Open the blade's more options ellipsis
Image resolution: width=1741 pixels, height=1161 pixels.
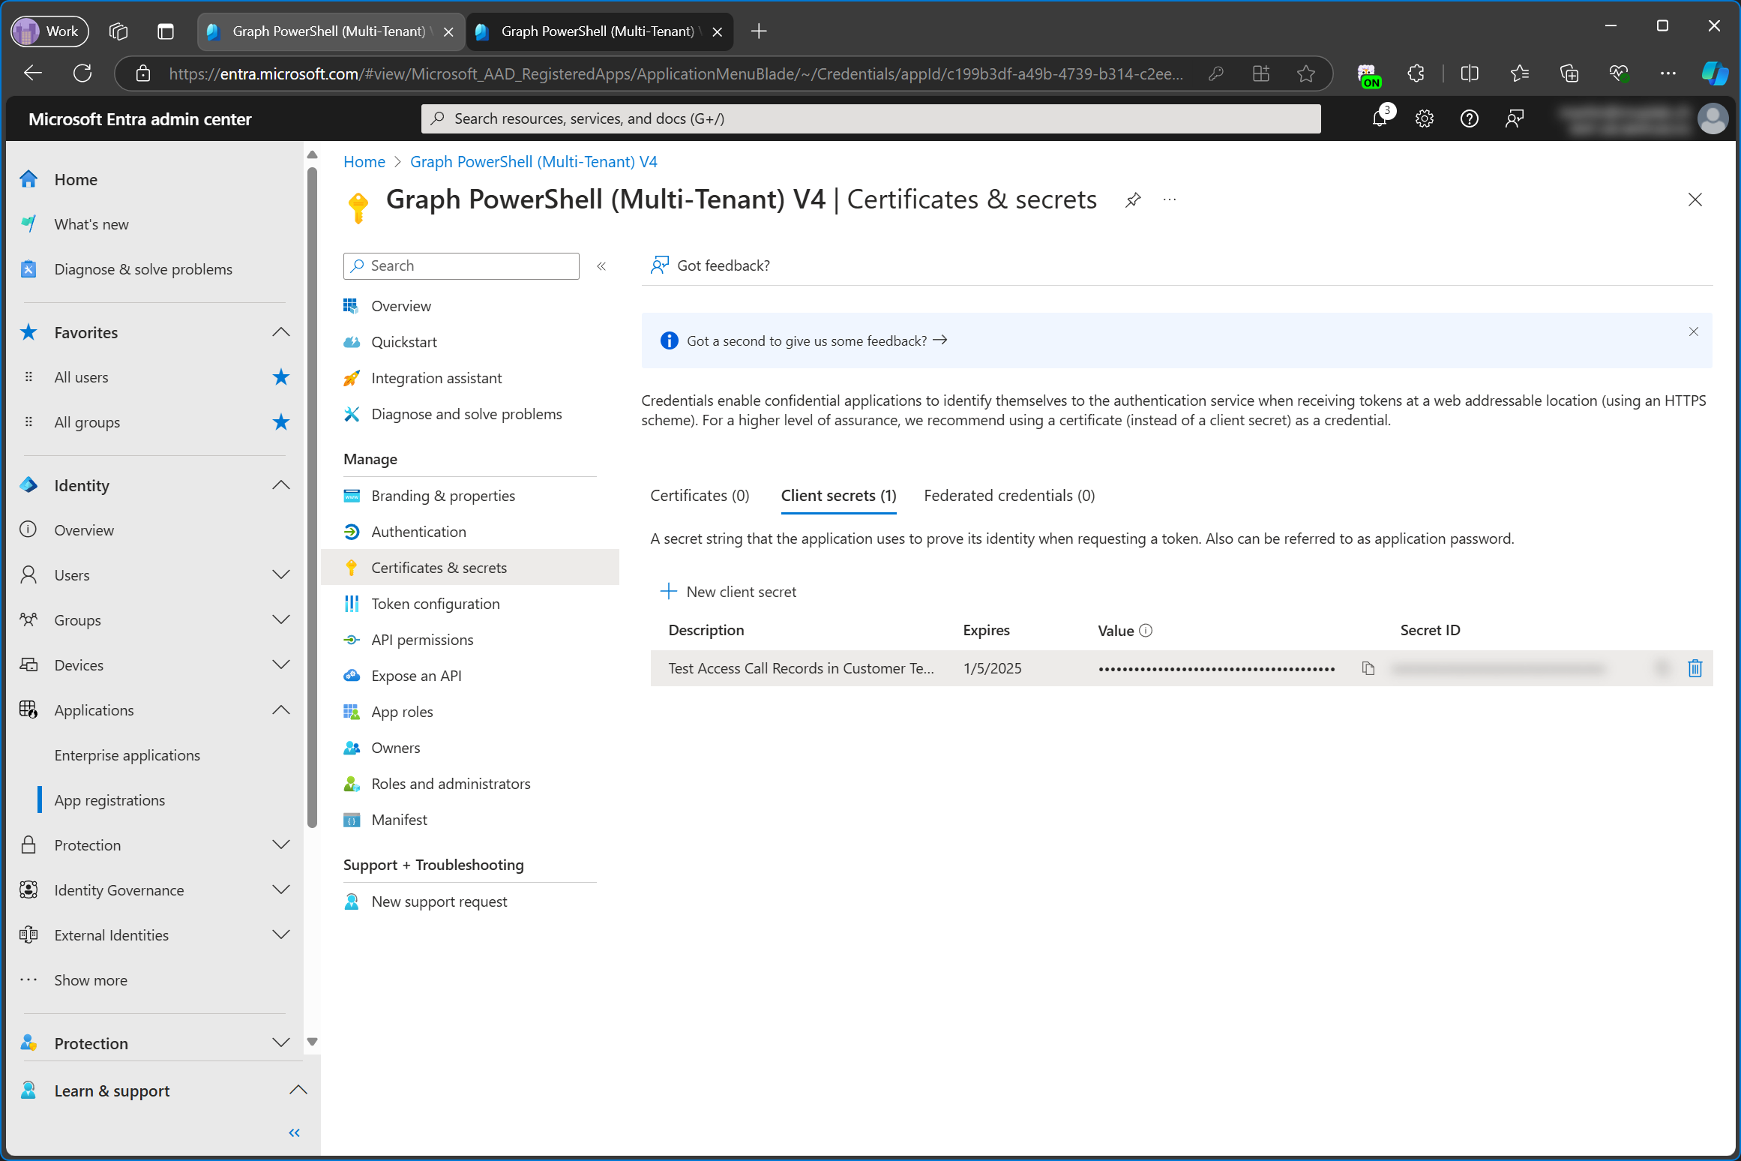(1170, 199)
